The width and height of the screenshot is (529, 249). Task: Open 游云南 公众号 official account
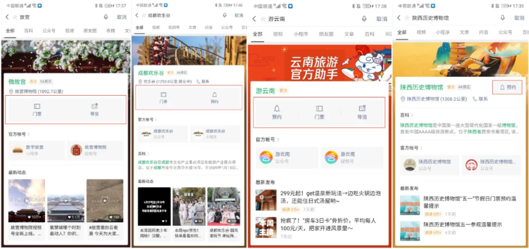[287, 158]
